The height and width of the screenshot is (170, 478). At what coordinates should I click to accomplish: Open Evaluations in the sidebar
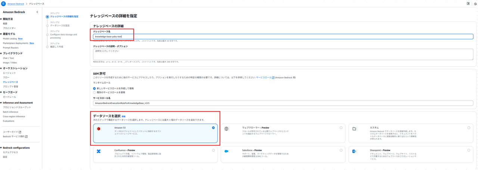point(9,121)
